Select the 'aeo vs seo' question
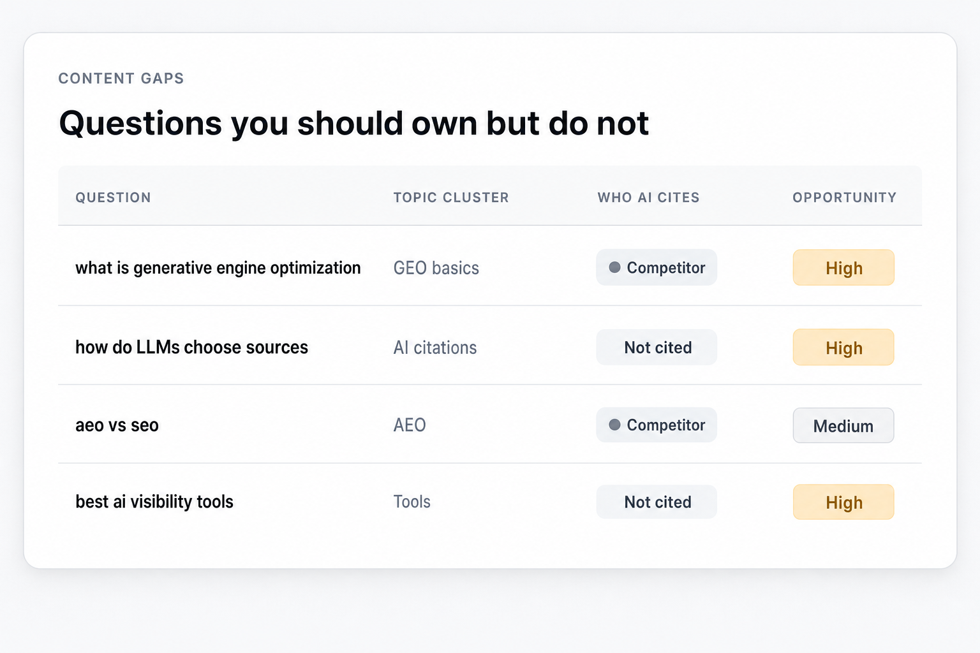 click(x=117, y=425)
